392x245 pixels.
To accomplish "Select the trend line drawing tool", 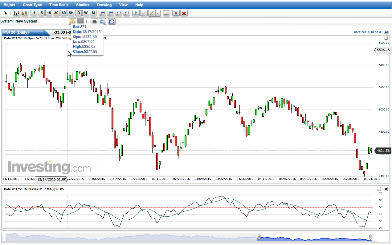I will tap(144, 13).
